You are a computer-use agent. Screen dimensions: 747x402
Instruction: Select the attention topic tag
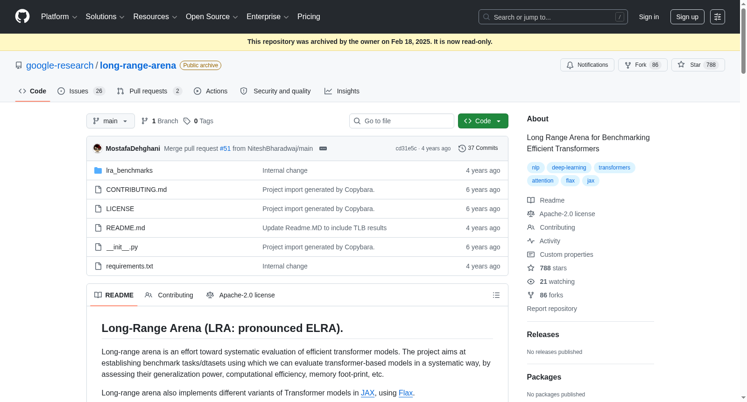tap(543, 181)
